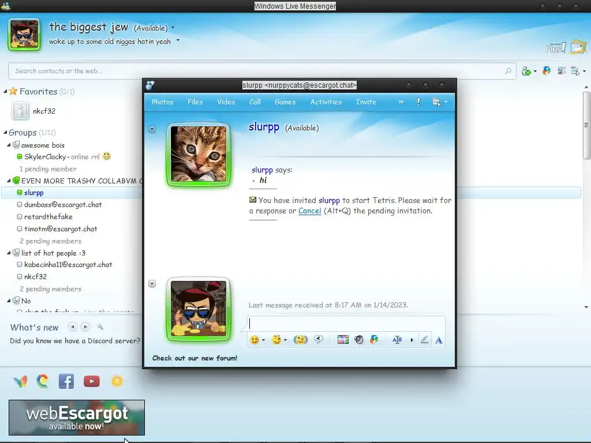The height and width of the screenshot is (443, 591).
Task: Collapse your own display picture in chat
Action: tap(152, 284)
